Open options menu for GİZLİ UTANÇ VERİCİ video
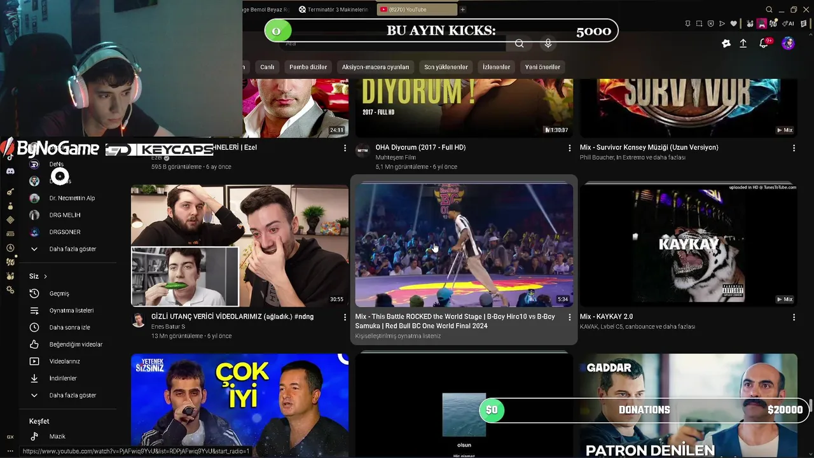The height and width of the screenshot is (458, 814). [x=345, y=317]
